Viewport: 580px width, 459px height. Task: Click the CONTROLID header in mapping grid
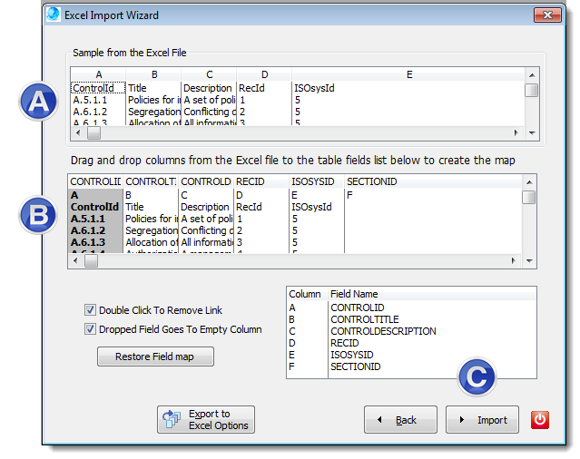[x=95, y=181]
